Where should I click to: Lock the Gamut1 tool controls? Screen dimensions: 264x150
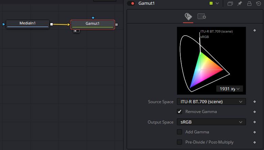pos(249,3)
